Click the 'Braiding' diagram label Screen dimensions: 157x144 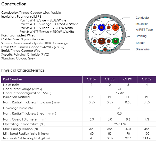141,36
